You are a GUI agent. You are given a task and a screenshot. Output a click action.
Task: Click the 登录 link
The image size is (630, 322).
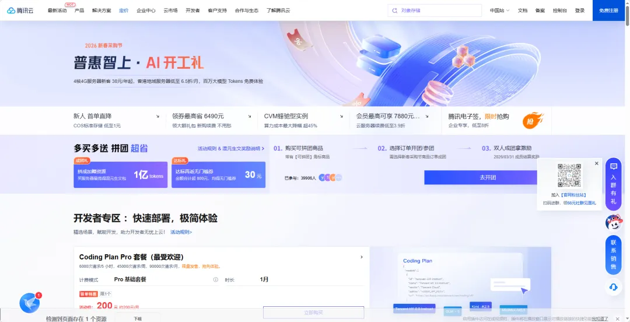point(580,10)
